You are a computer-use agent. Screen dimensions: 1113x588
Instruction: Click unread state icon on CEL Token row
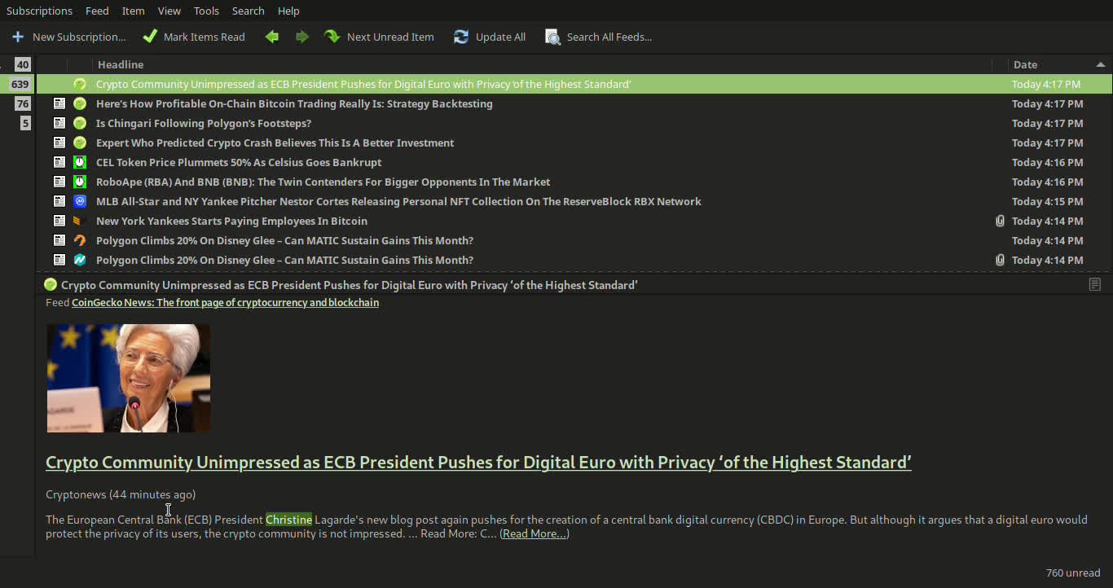(59, 162)
